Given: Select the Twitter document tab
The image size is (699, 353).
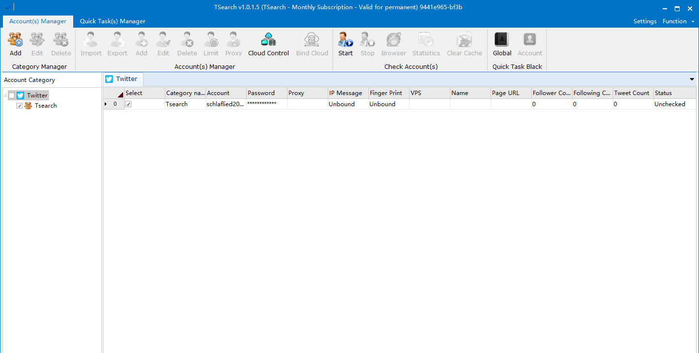Looking at the screenshot, I should click(x=123, y=79).
